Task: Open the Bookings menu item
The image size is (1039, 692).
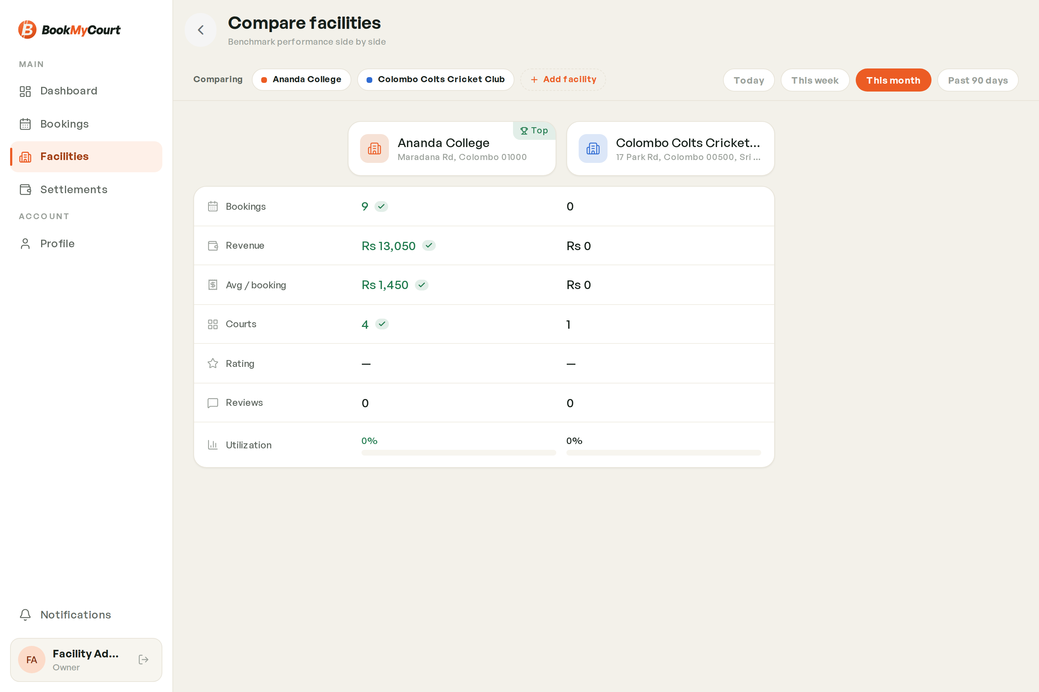Action: point(86,124)
